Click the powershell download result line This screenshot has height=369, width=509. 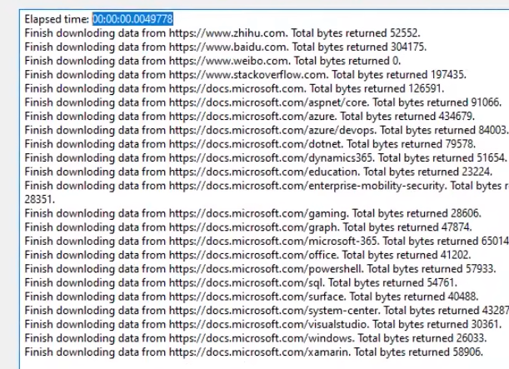coord(261,269)
